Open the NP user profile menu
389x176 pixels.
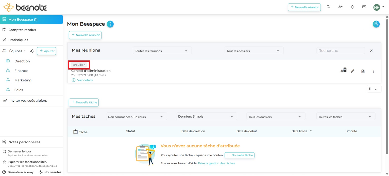(378, 7)
